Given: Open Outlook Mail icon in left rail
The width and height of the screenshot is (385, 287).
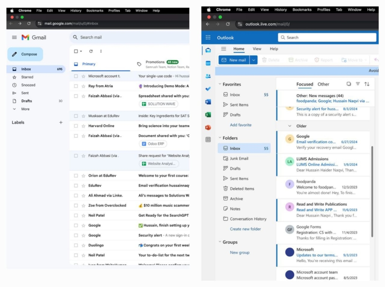Looking at the screenshot, I should (208, 50).
